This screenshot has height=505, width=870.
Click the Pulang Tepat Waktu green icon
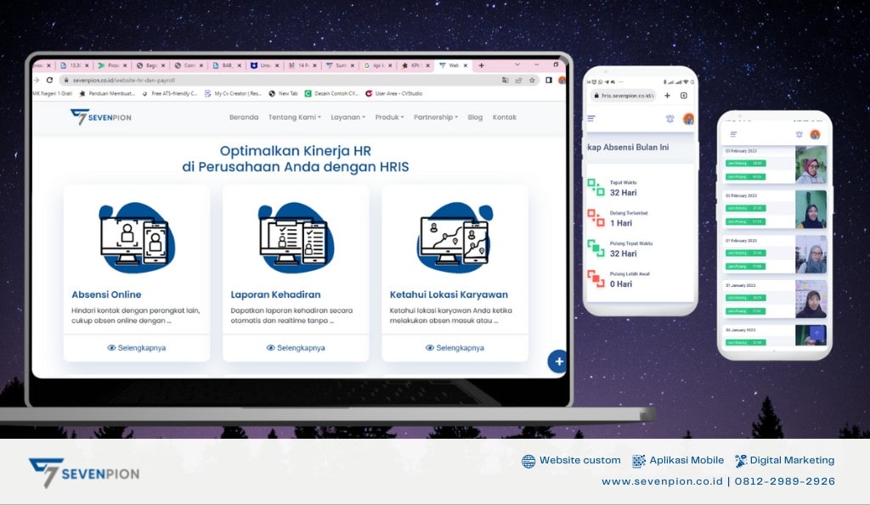point(596,249)
